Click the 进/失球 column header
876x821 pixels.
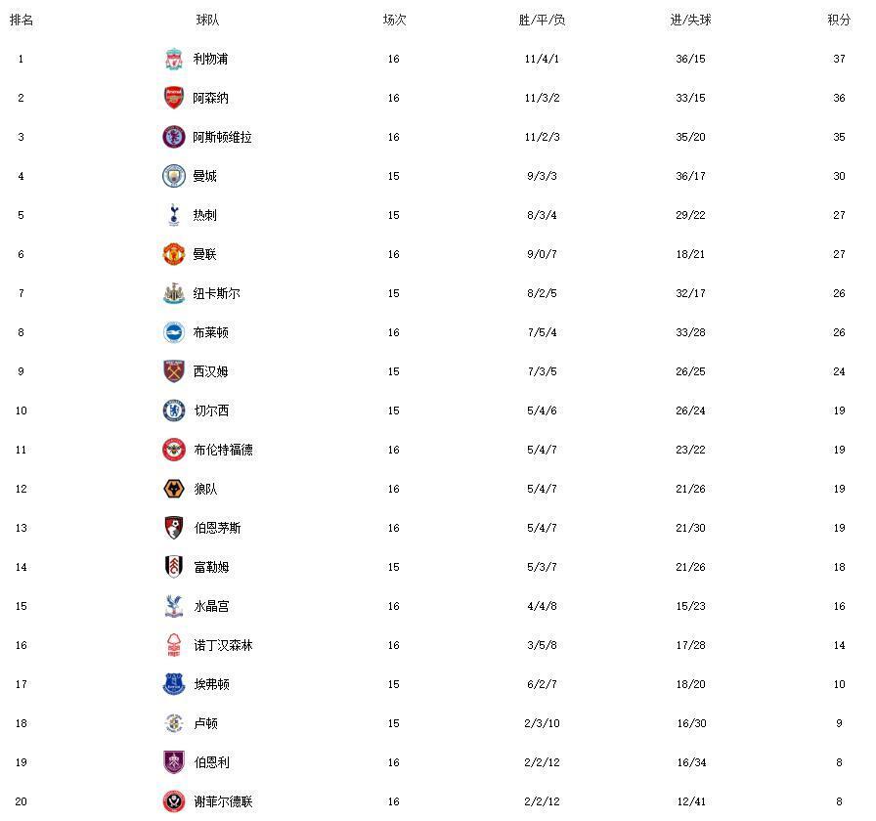pos(690,21)
